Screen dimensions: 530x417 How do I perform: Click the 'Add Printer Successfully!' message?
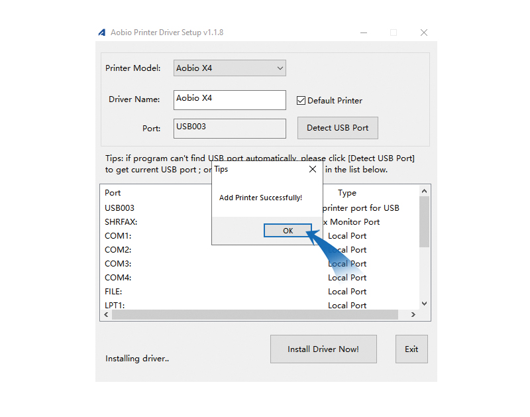(260, 198)
